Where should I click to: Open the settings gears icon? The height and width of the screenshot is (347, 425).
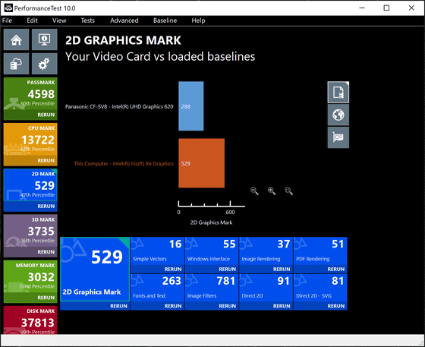[45, 64]
